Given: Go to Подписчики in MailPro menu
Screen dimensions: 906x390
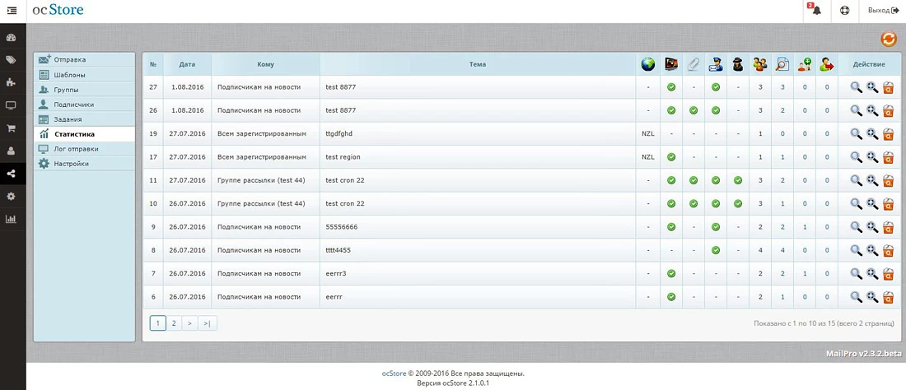Looking at the screenshot, I should coord(84,104).
